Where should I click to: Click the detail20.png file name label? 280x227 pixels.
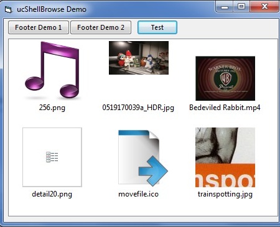(x=52, y=194)
